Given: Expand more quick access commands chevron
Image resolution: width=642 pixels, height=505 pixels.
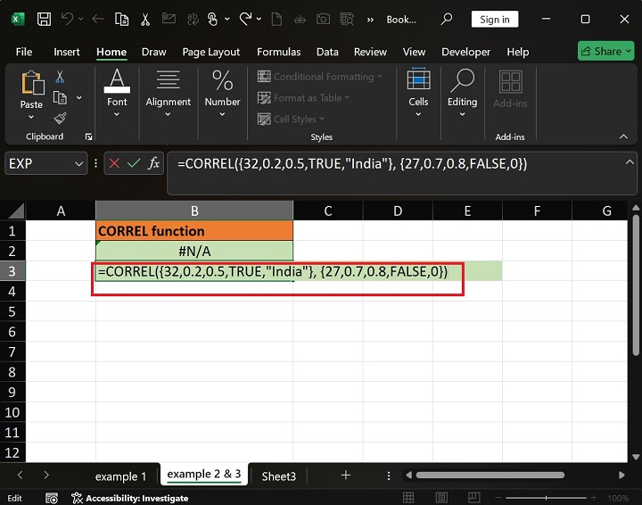Looking at the screenshot, I should (370, 20).
